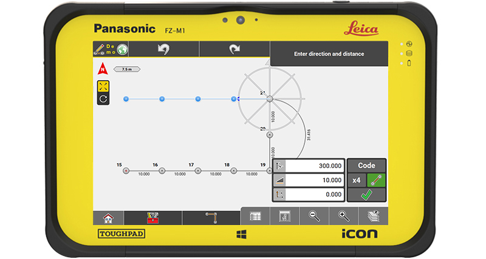Open the red toolbox menu
This screenshot has width=486, height=259.
pos(152,218)
